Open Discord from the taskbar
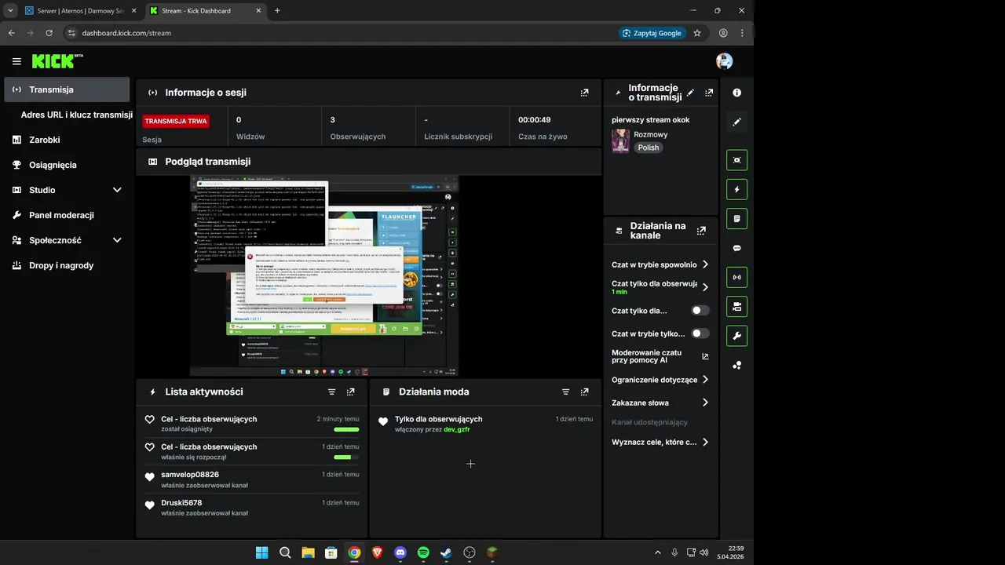Screen dimensions: 1005x565 click(x=400, y=552)
